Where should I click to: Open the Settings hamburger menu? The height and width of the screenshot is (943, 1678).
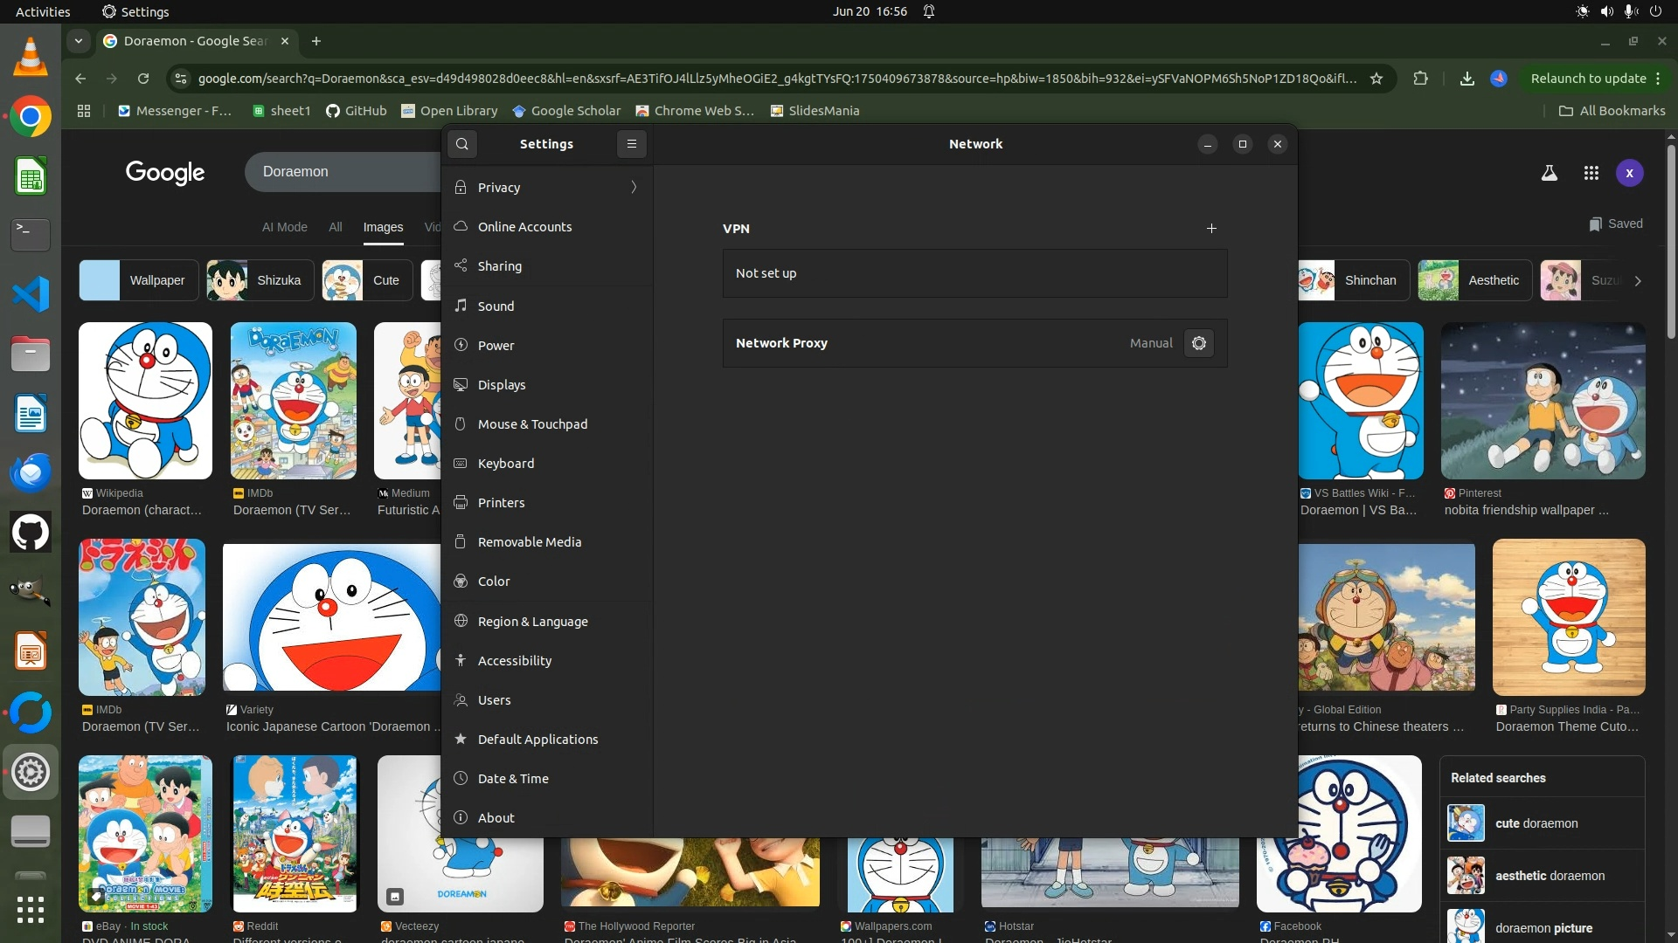(631, 144)
